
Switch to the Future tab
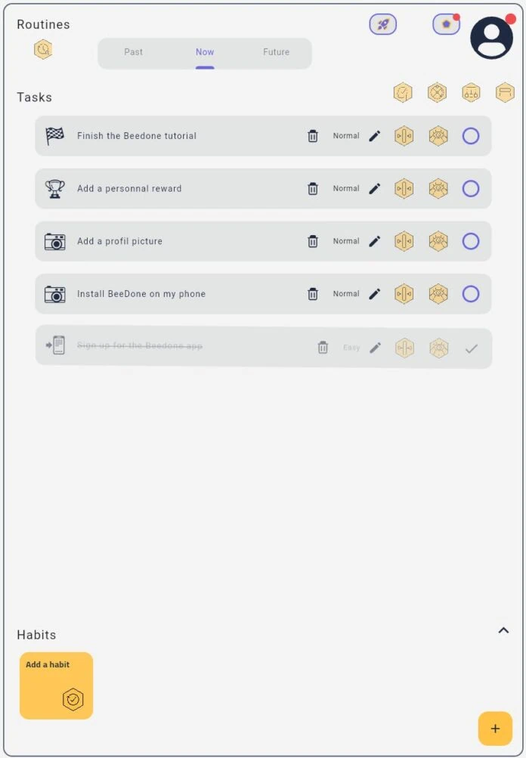pyautogui.click(x=276, y=52)
